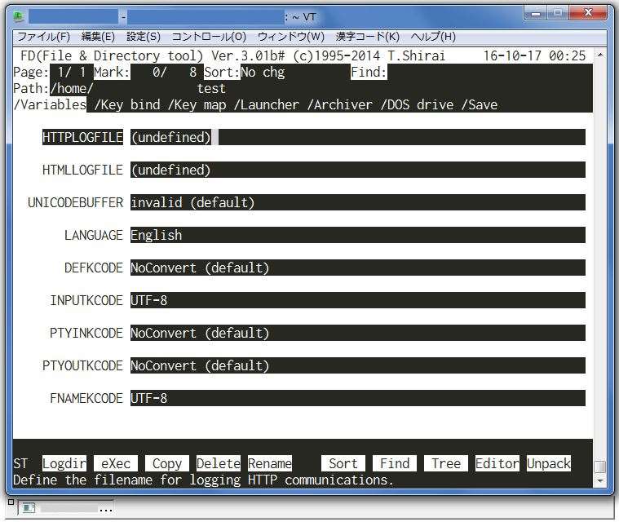Click the Page: 1/ 1 indicator
Viewport: 619px width, 522px height.
pyautogui.click(x=50, y=73)
